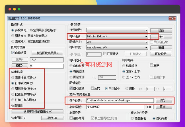Click the Y= offset field
Screen dimensions: 185x127
pos(168,89)
